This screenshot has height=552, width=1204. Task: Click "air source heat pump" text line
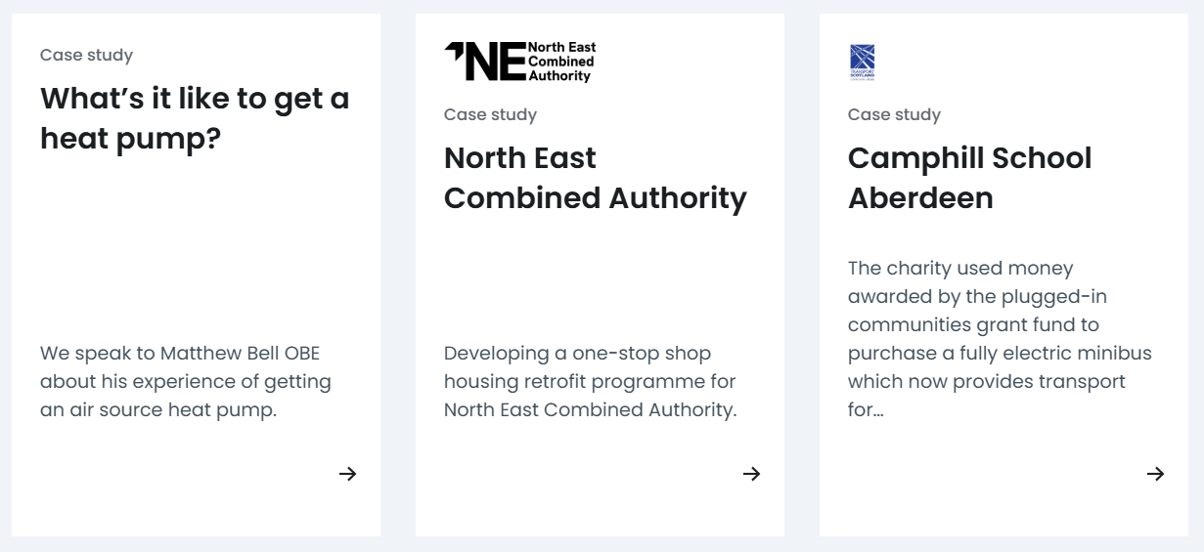tap(158, 409)
